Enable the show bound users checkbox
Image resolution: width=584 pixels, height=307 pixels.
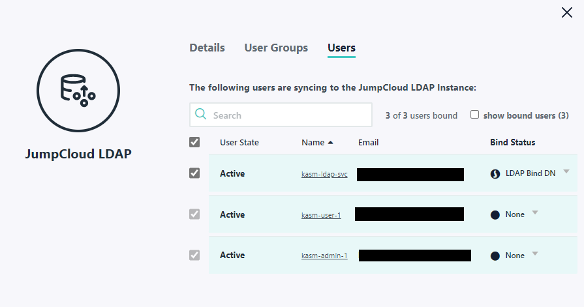[474, 115]
